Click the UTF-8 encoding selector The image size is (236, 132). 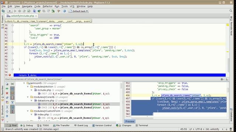pos(199,129)
